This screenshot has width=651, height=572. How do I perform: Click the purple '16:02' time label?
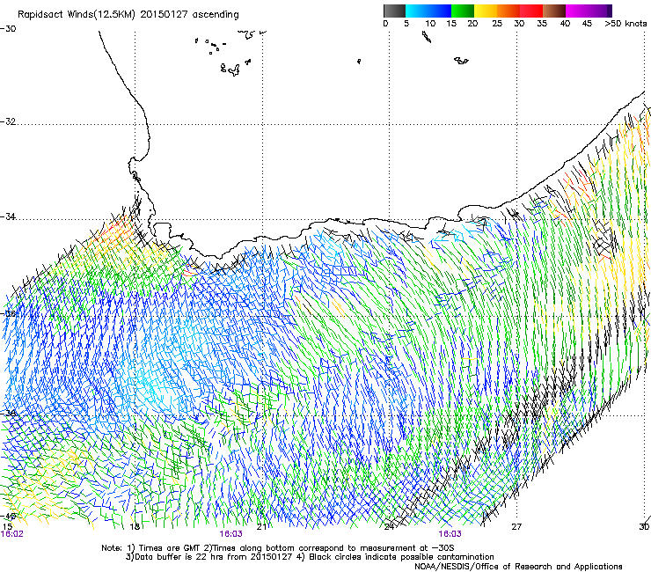[x=12, y=534]
